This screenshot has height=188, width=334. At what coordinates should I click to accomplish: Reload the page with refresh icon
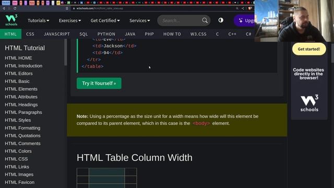[x=15, y=8]
